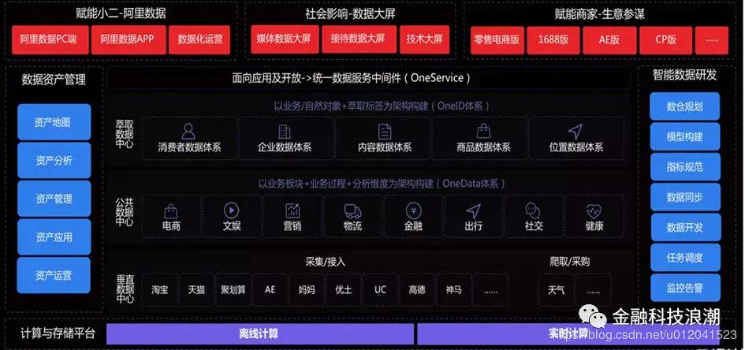Click the shopping bag icon above 商品数据体系

(483, 131)
